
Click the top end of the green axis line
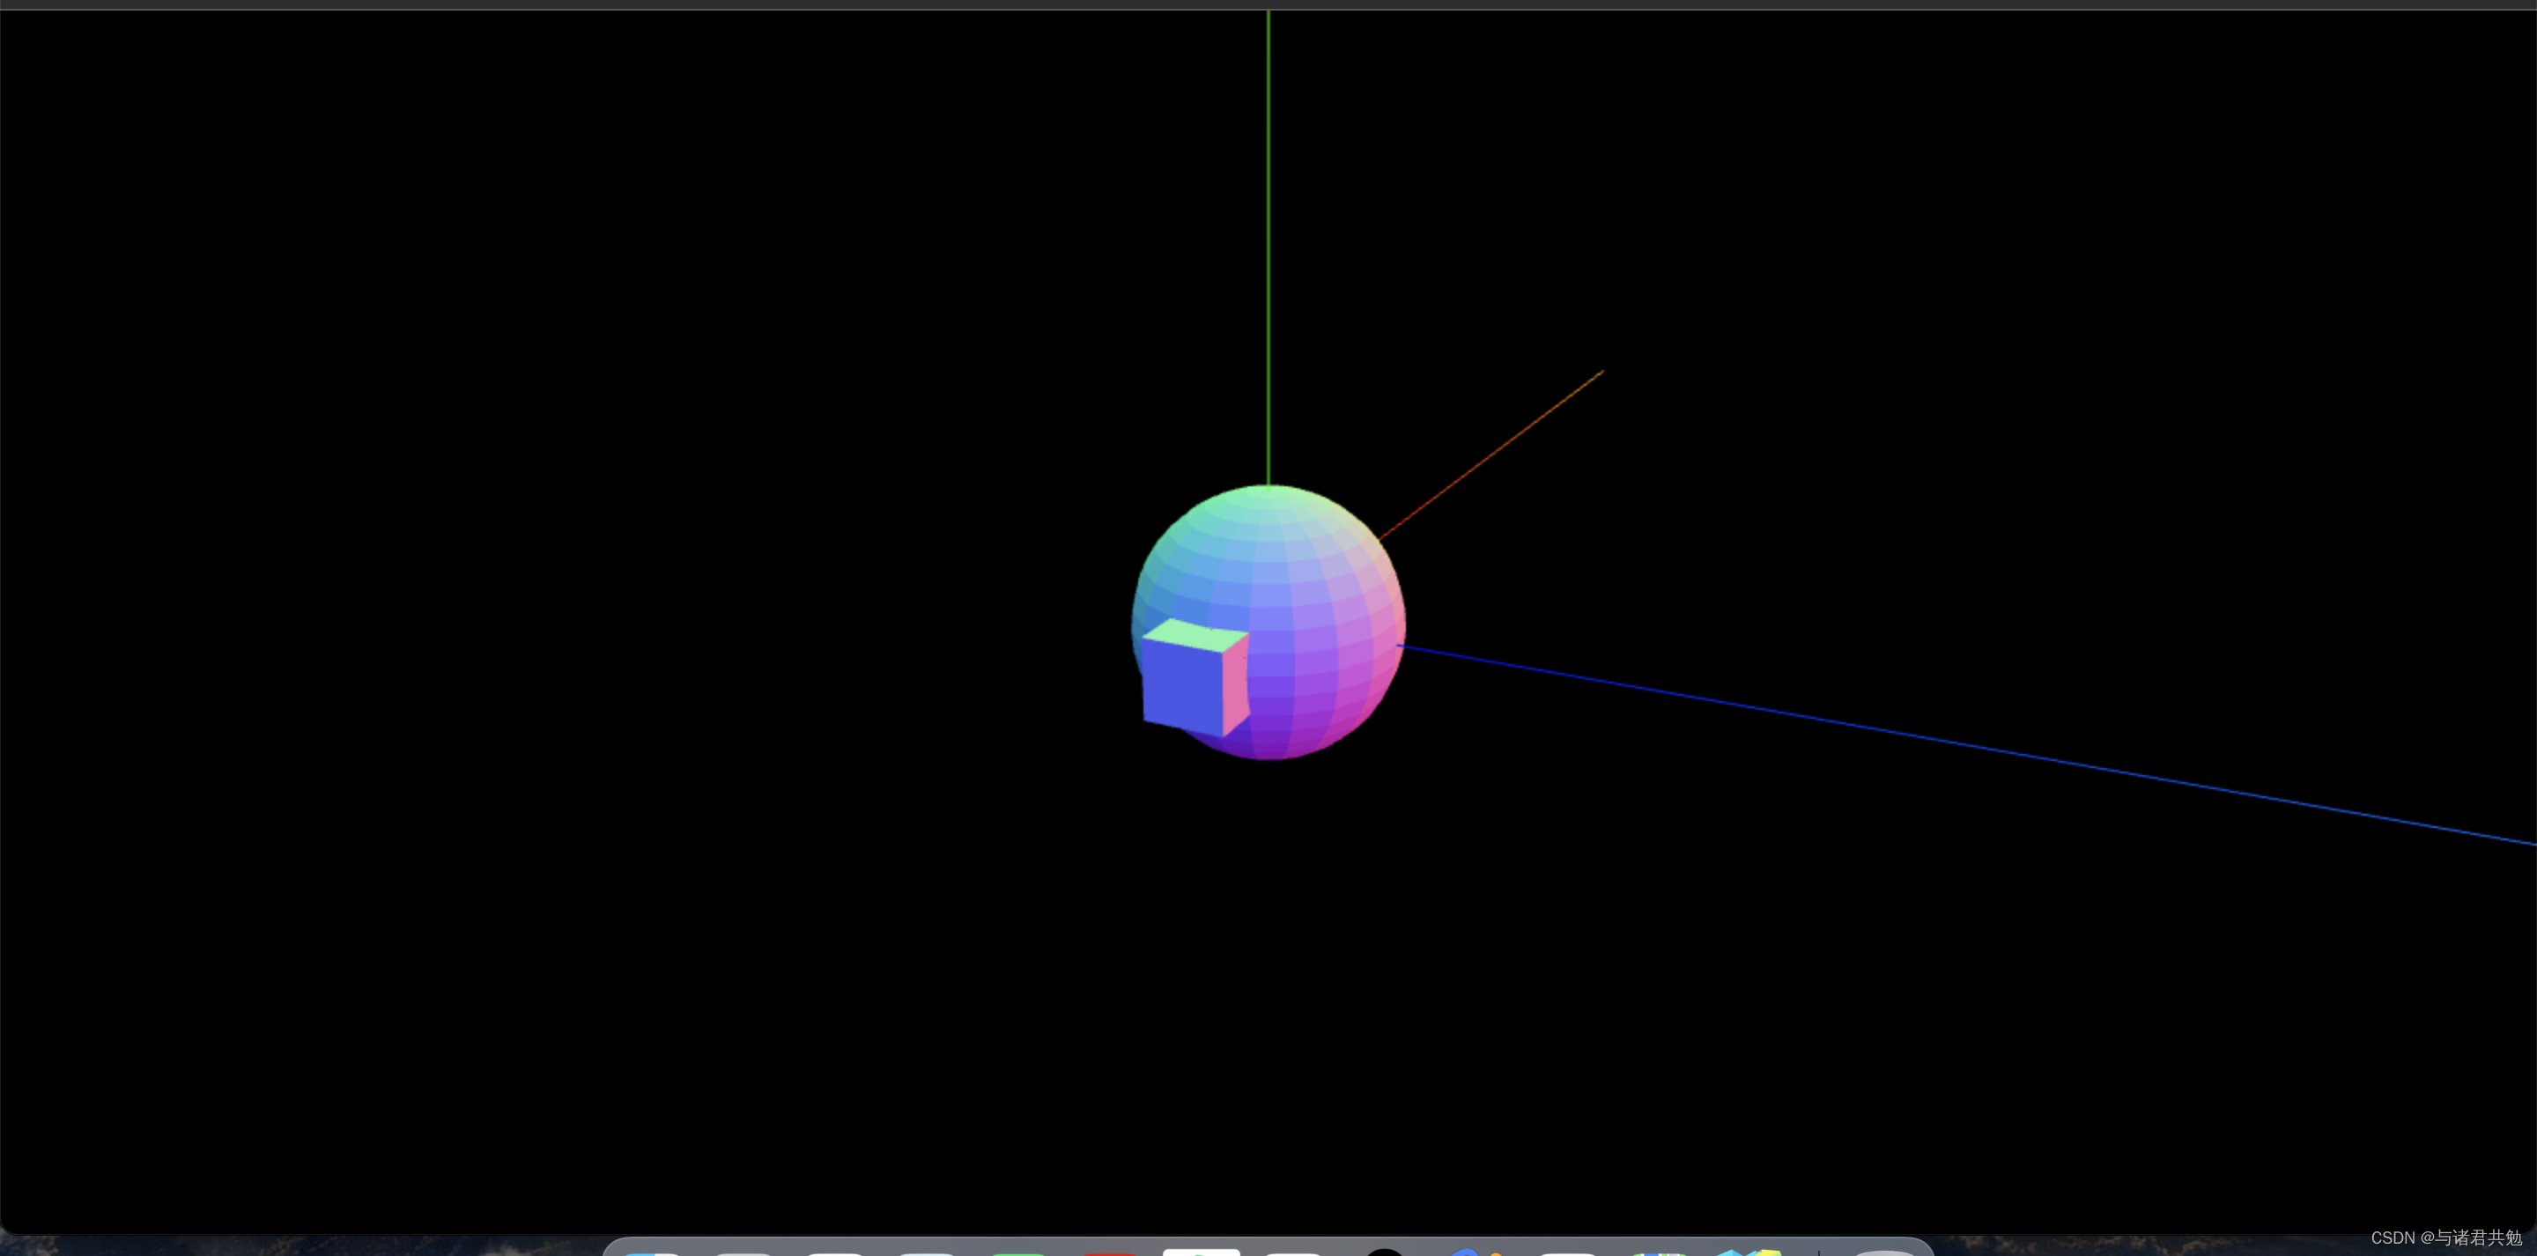1268,16
